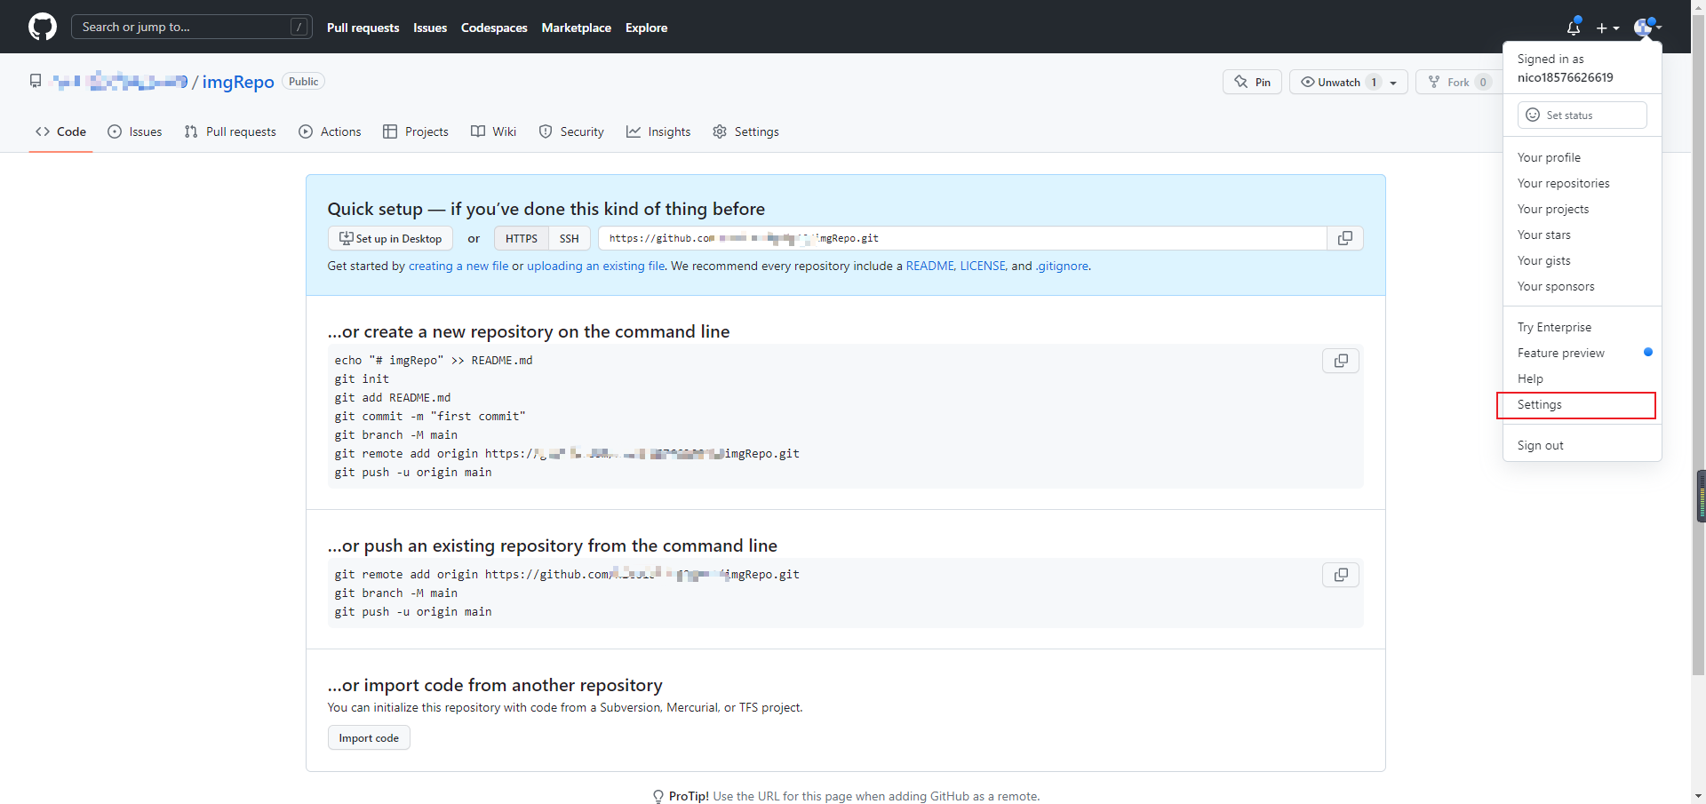Open Feature preview menu item
Screen dimensions: 1706x804
(x=1582, y=353)
